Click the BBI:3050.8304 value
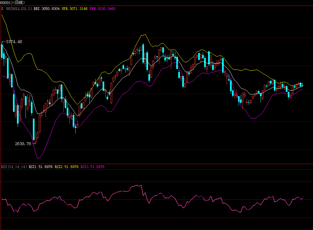The width and height of the screenshot is (313, 230). coord(46,9)
